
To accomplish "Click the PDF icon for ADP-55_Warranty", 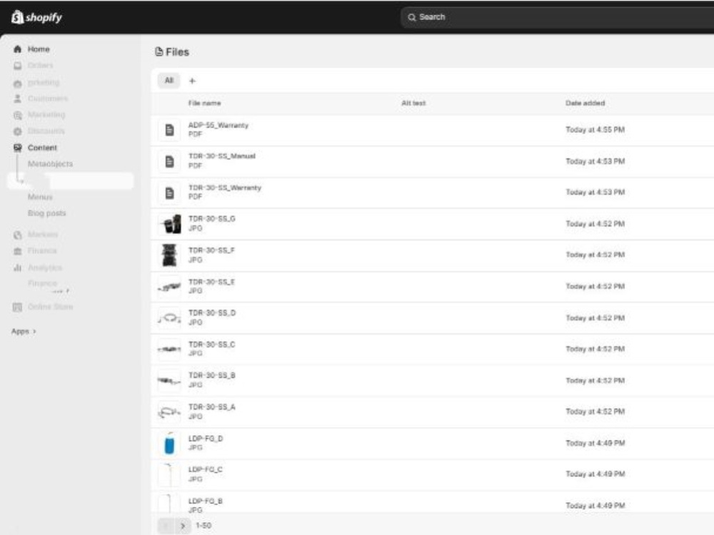I will pos(169,130).
